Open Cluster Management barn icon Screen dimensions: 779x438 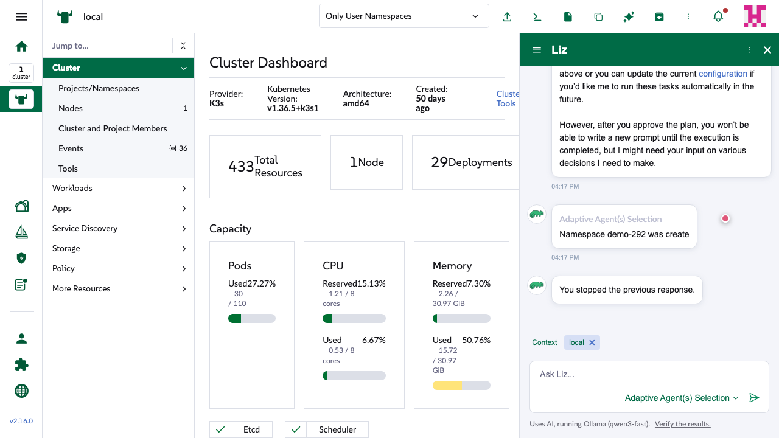(x=21, y=206)
